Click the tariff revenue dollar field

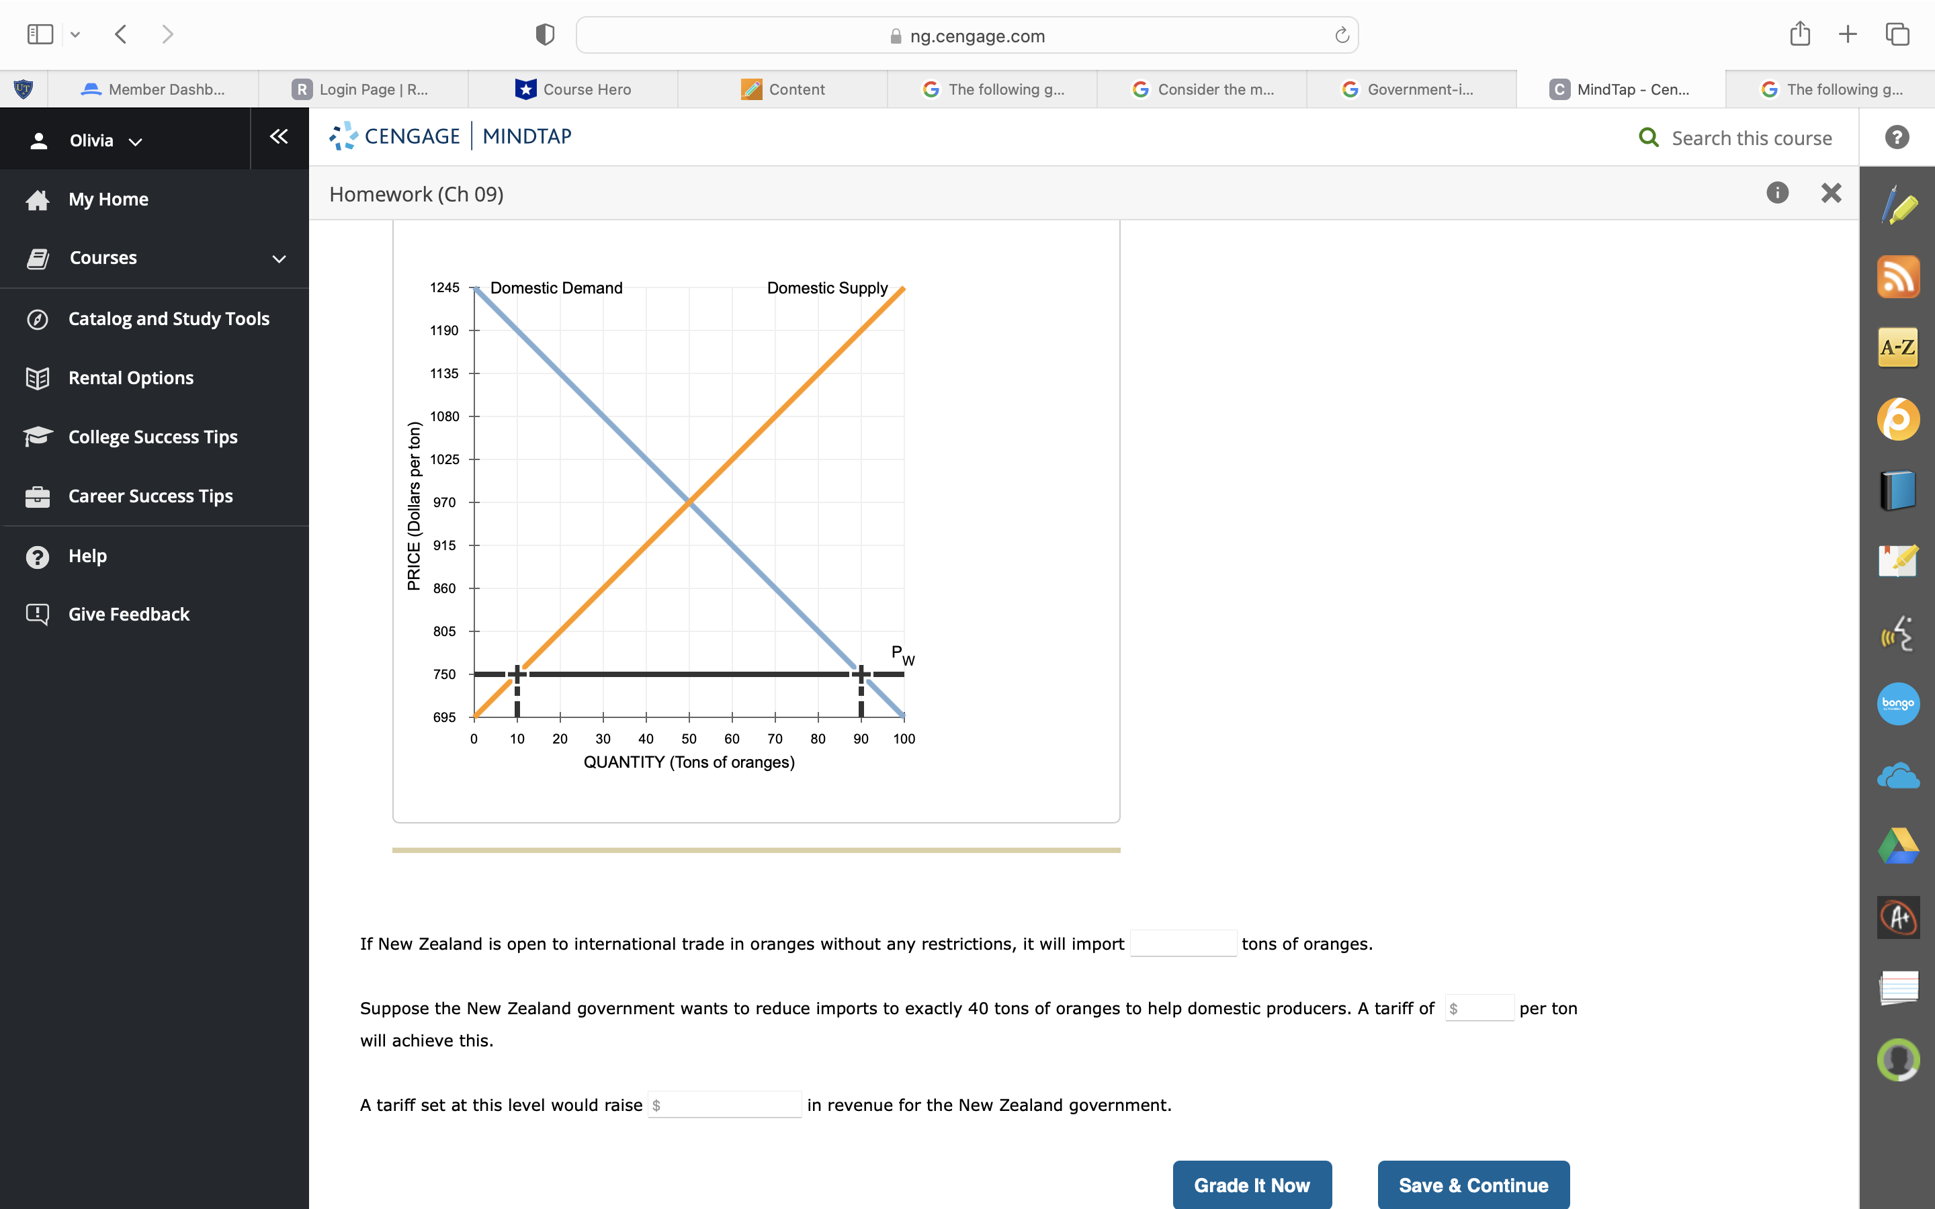pyautogui.click(x=724, y=1104)
